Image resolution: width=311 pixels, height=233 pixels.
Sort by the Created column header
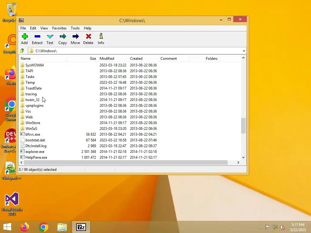pos(143,59)
